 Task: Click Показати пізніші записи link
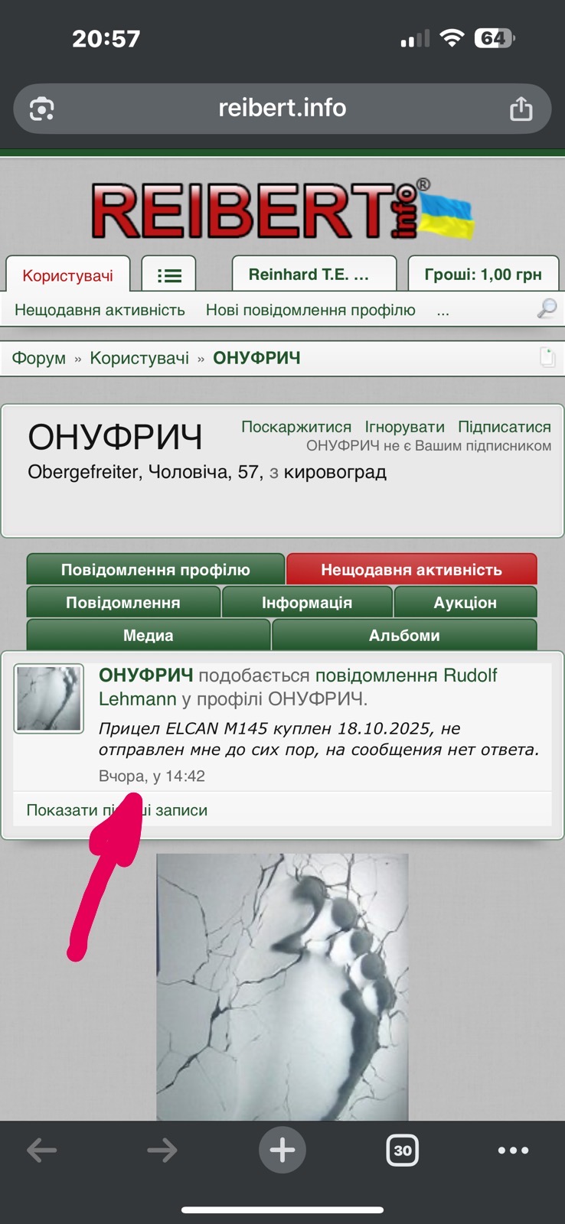(117, 810)
